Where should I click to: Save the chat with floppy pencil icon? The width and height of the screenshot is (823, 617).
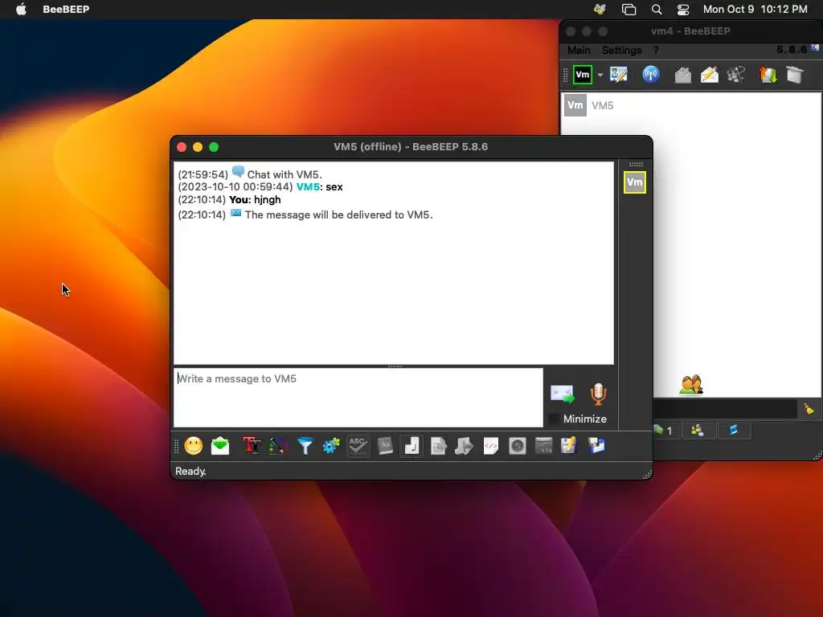pos(569,446)
